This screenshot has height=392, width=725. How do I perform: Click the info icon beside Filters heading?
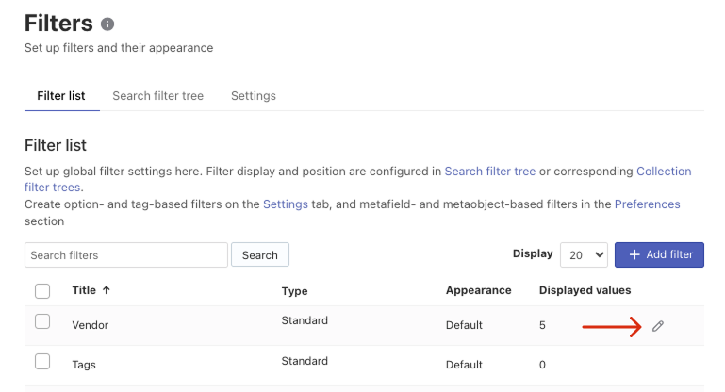107,24
